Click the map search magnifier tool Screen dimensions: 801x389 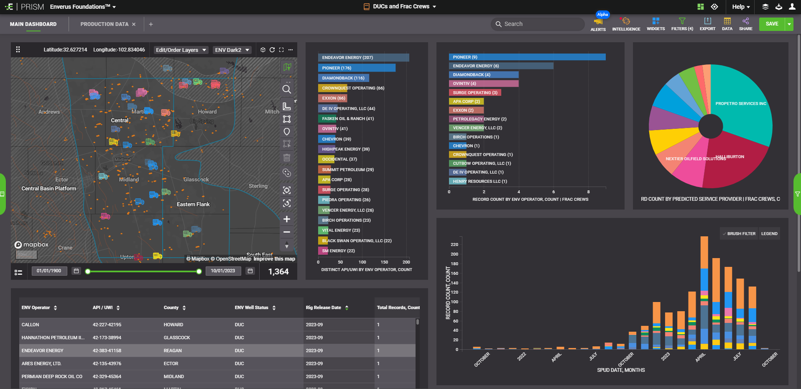coord(287,89)
